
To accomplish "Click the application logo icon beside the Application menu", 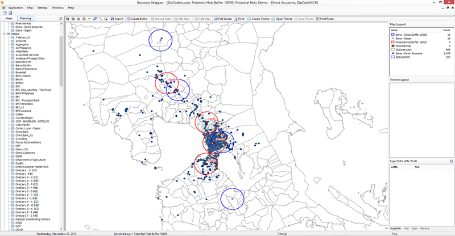I will 3,8.
